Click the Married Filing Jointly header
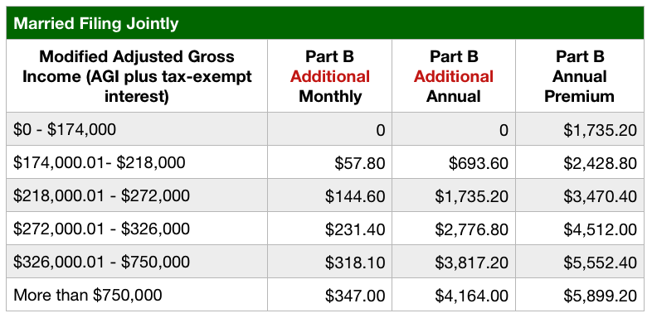652x318 pixels. pos(325,23)
